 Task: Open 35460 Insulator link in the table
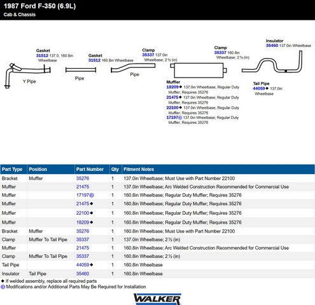(x=83, y=274)
